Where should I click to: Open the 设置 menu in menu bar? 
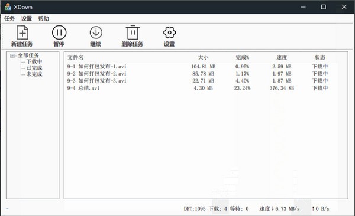[x=27, y=18]
